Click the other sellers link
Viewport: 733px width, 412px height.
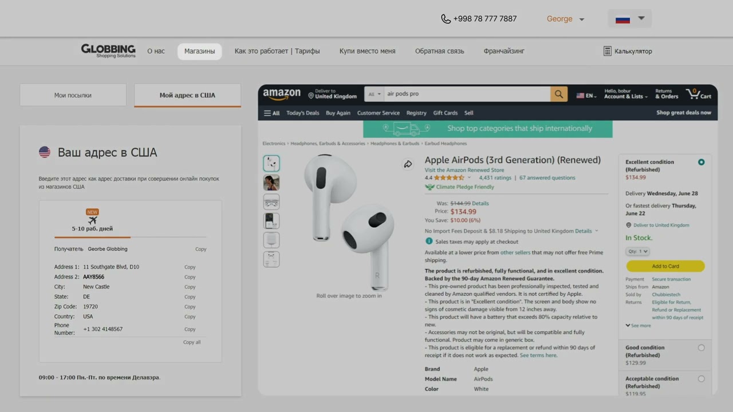[515, 252]
